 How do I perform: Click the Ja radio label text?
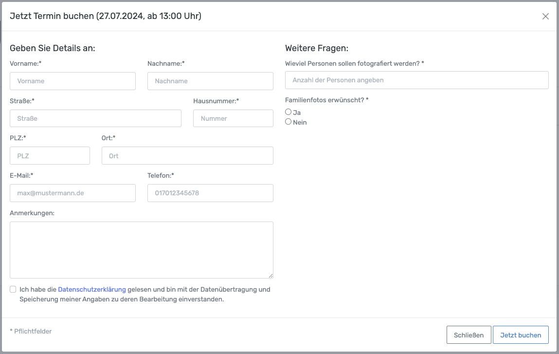click(x=297, y=112)
